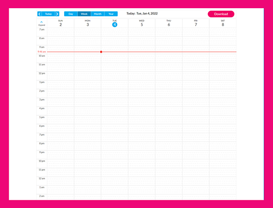Viewport: 273px width, 208px height.
Task: Click Monday 3 slot at 1 pm
Action: tap(87, 84)
